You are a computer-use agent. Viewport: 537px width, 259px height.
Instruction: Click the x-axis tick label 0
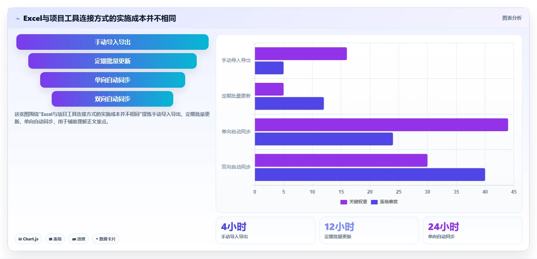pyautogui.click(x=255, y=192)
